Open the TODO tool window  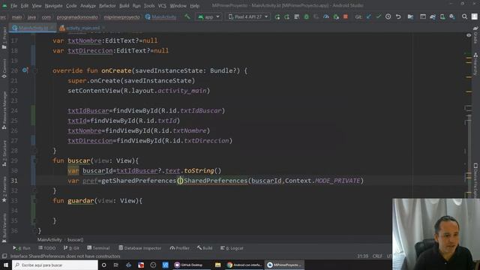47,248
